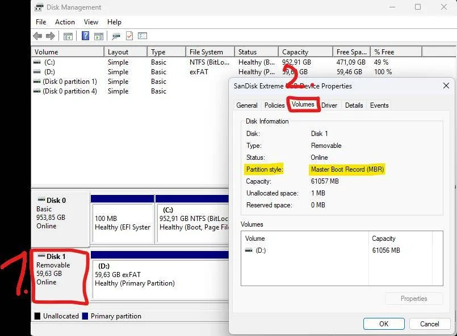
Task: Open the Help menu
Action: click(114, 22)
